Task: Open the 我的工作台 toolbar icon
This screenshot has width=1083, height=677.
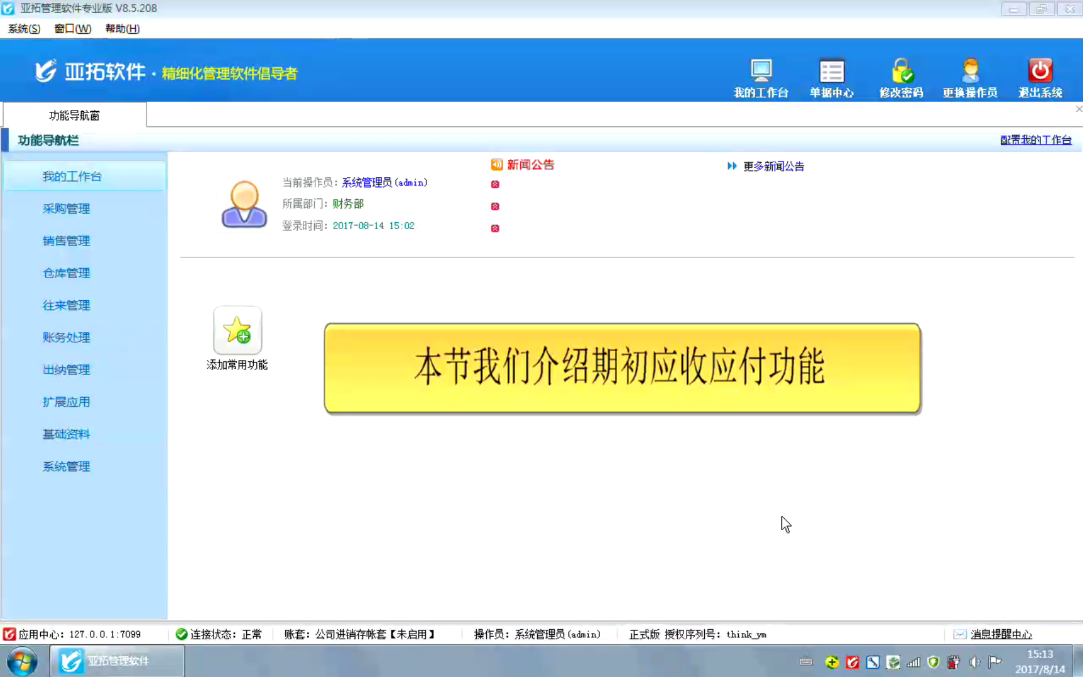Action: point(761,72)
